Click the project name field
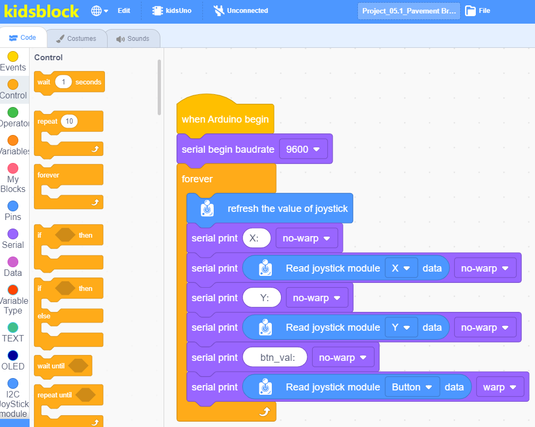The height and width of the screenshot is (427, 535). [x=409, y=11]
